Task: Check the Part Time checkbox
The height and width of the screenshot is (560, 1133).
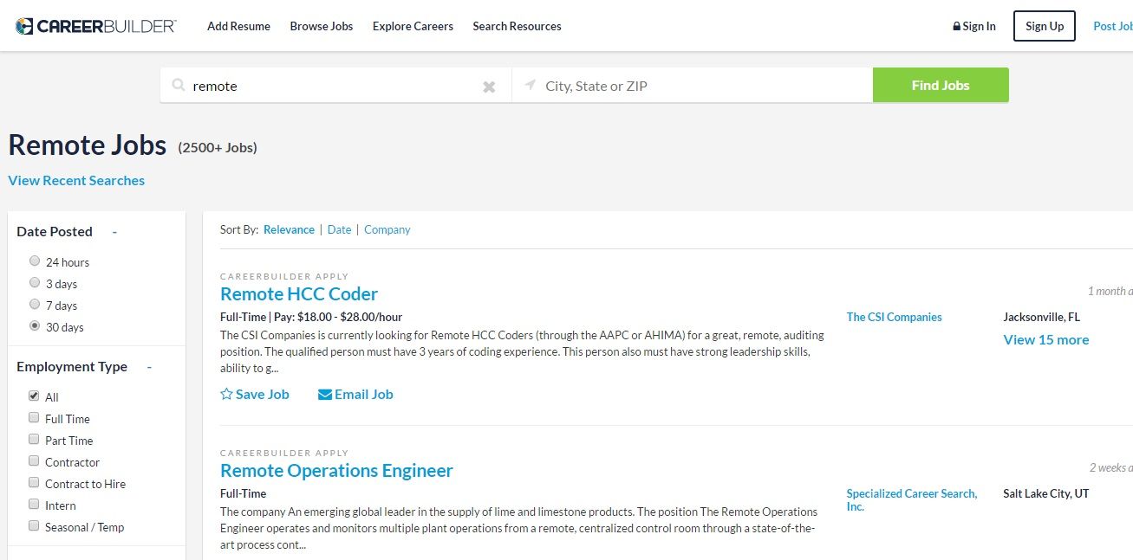Action: [34, 439]
